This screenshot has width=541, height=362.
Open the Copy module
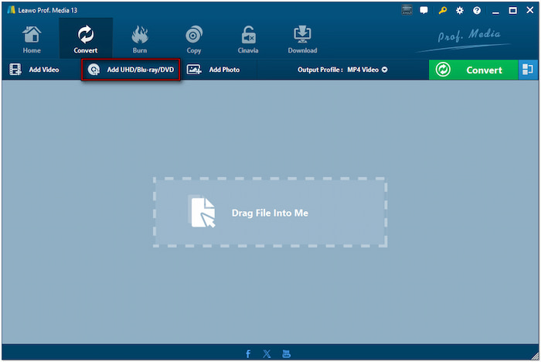pos(193,39)
